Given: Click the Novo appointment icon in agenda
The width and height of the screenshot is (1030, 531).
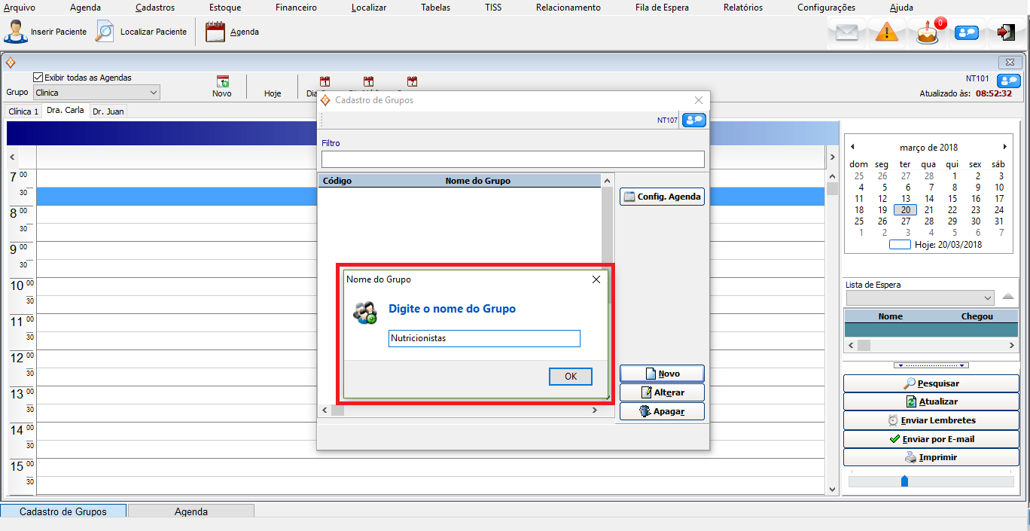Looking at the screenshot, I should pyautogui.click(x=222, y=82).
